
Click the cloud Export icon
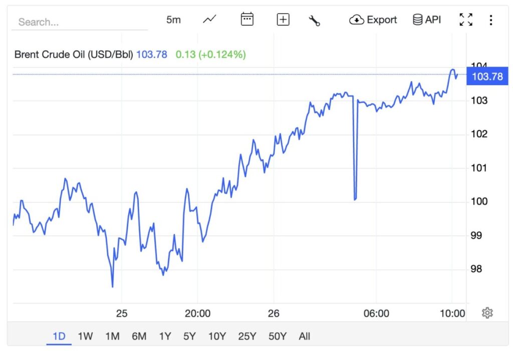(x=356, y=20)
